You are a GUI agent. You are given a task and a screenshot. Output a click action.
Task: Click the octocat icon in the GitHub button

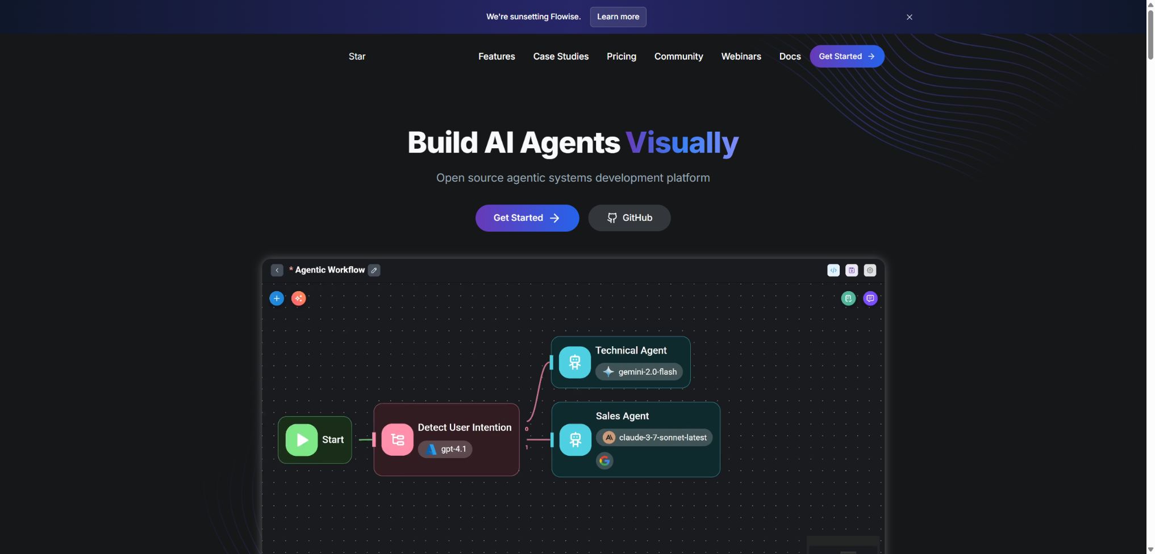612,218
